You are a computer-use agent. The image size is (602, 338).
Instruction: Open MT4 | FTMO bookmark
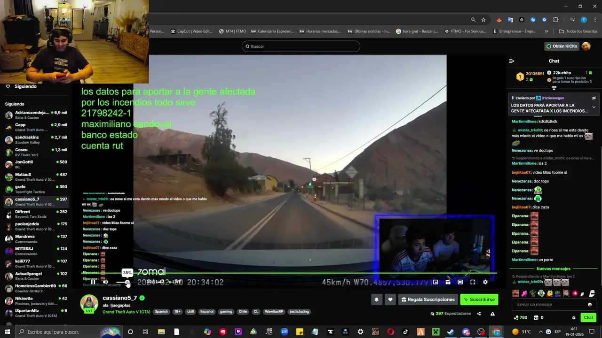(x=233, y=31)
